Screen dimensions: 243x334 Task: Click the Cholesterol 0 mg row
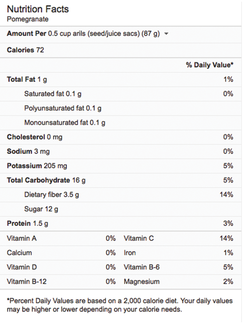pos(35,137)
